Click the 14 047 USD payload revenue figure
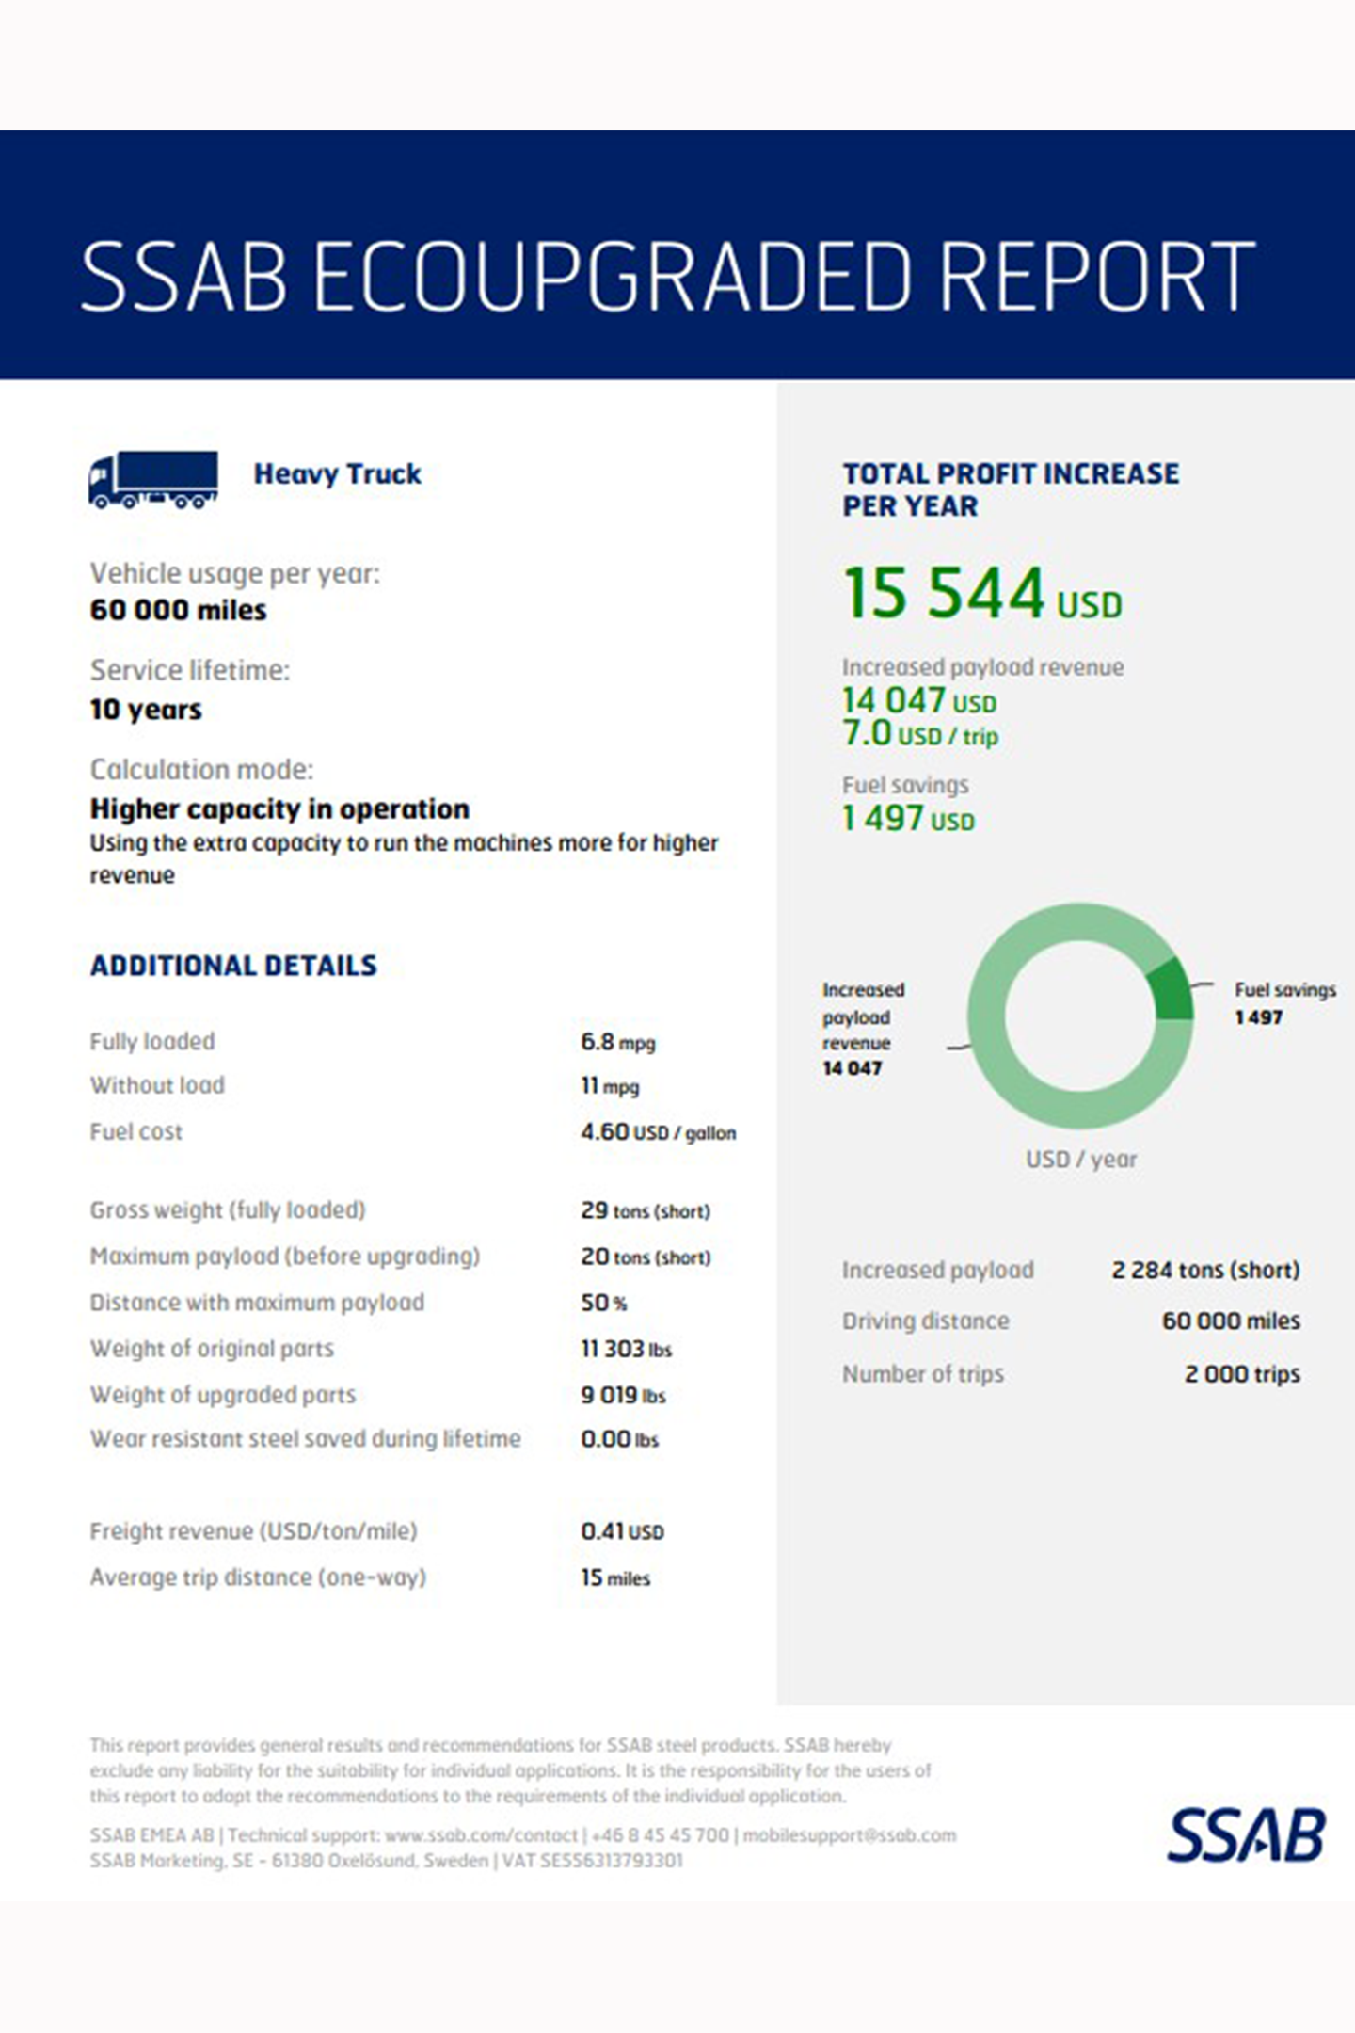The height and width of the screenshot is (2033, 1355). (x=919, y=701)
